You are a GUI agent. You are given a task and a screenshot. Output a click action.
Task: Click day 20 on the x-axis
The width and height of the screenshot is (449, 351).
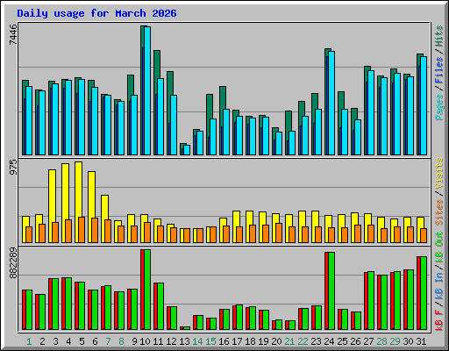click(x=276, y=341)
